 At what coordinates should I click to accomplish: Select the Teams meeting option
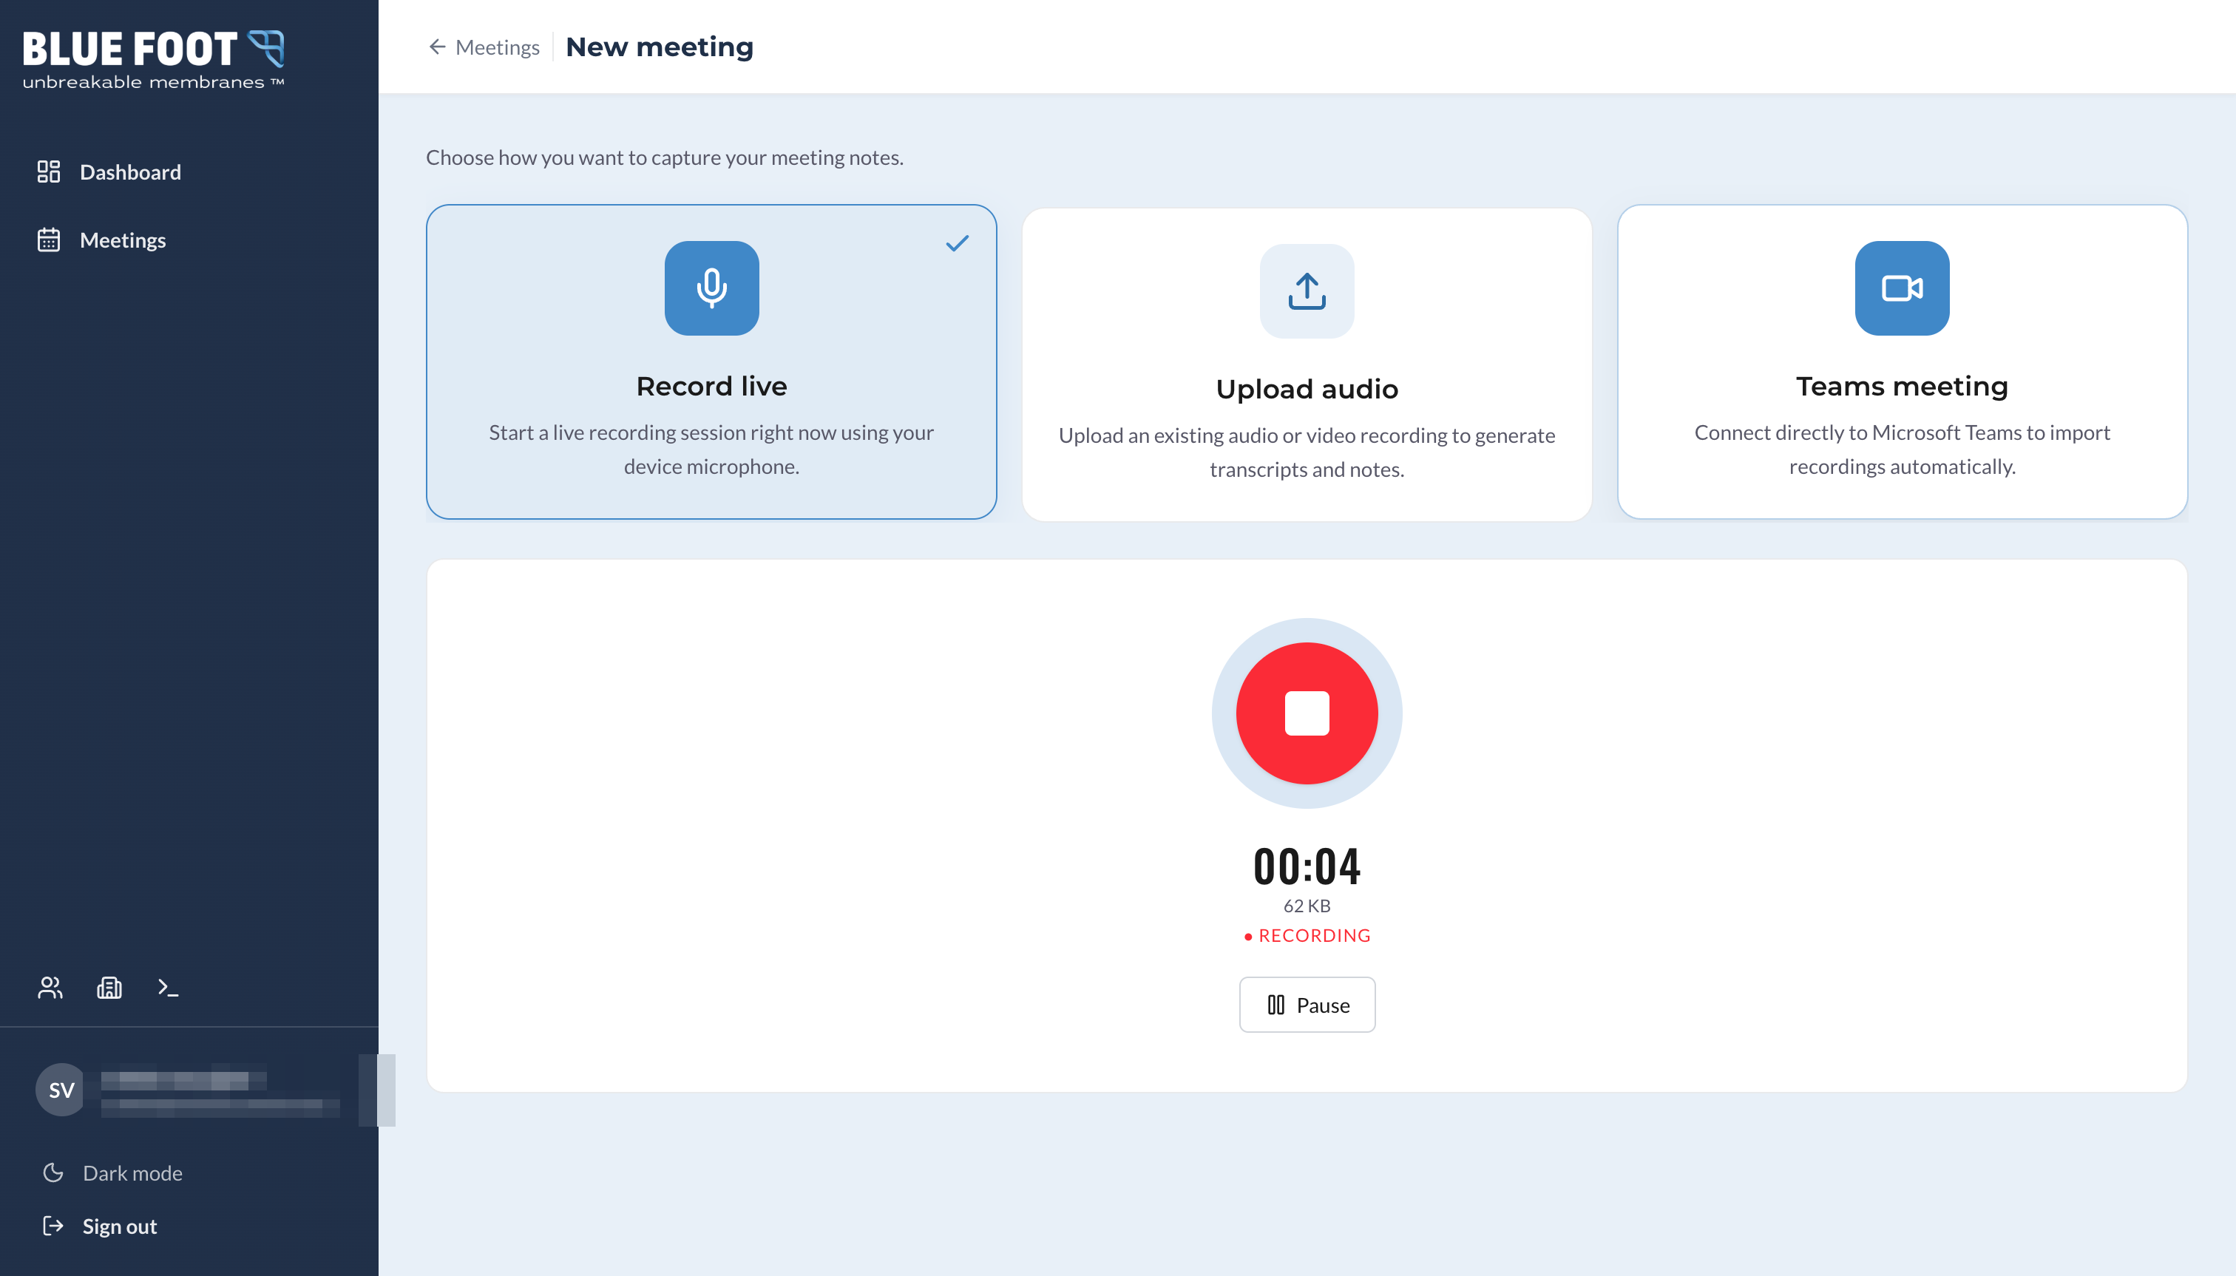1902,362
